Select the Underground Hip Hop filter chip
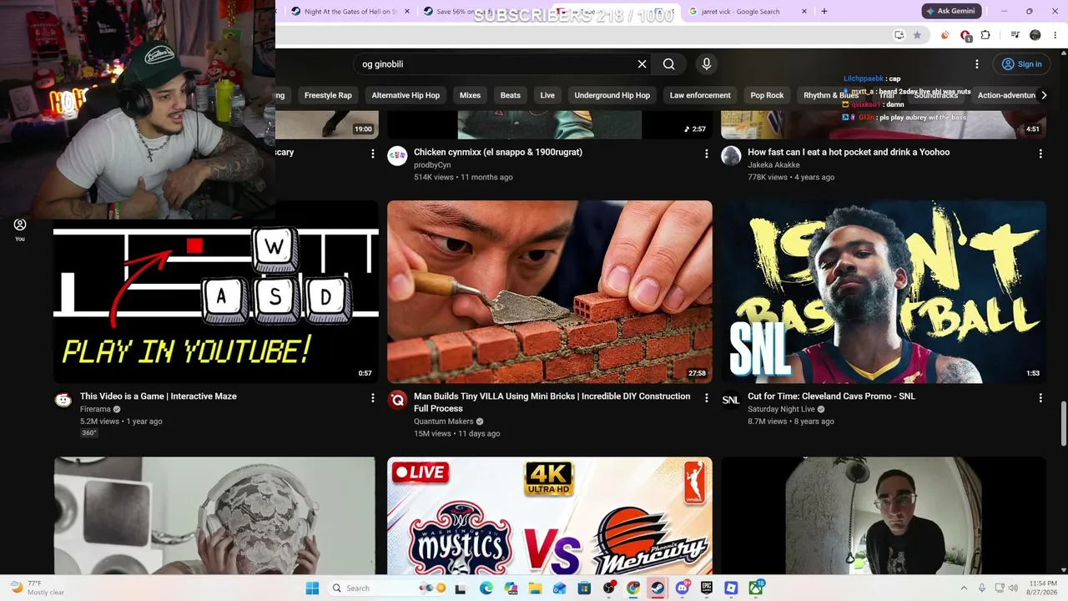The width and height of the screenshot is (1068, 601). [x=612, y=95]
